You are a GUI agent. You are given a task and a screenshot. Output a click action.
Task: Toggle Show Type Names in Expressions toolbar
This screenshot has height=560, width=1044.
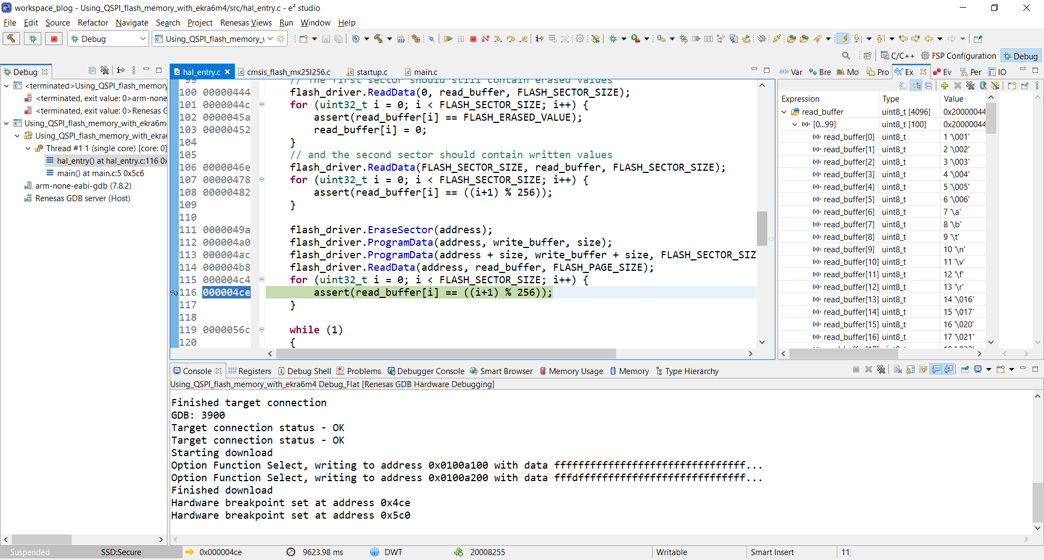point(903,85)
